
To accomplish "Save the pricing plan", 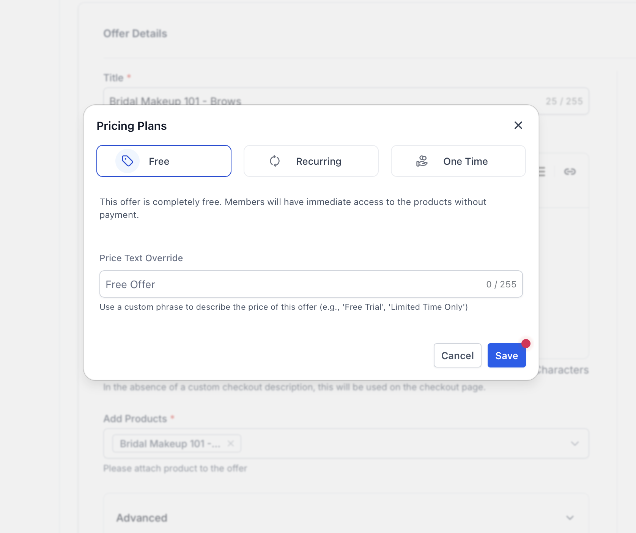I will [x=507, y=355].
